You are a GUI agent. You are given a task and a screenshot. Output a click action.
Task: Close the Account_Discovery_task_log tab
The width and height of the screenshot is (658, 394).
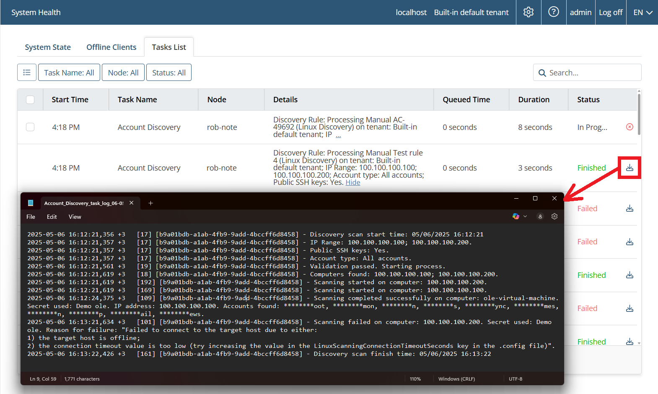click(132, 203)
